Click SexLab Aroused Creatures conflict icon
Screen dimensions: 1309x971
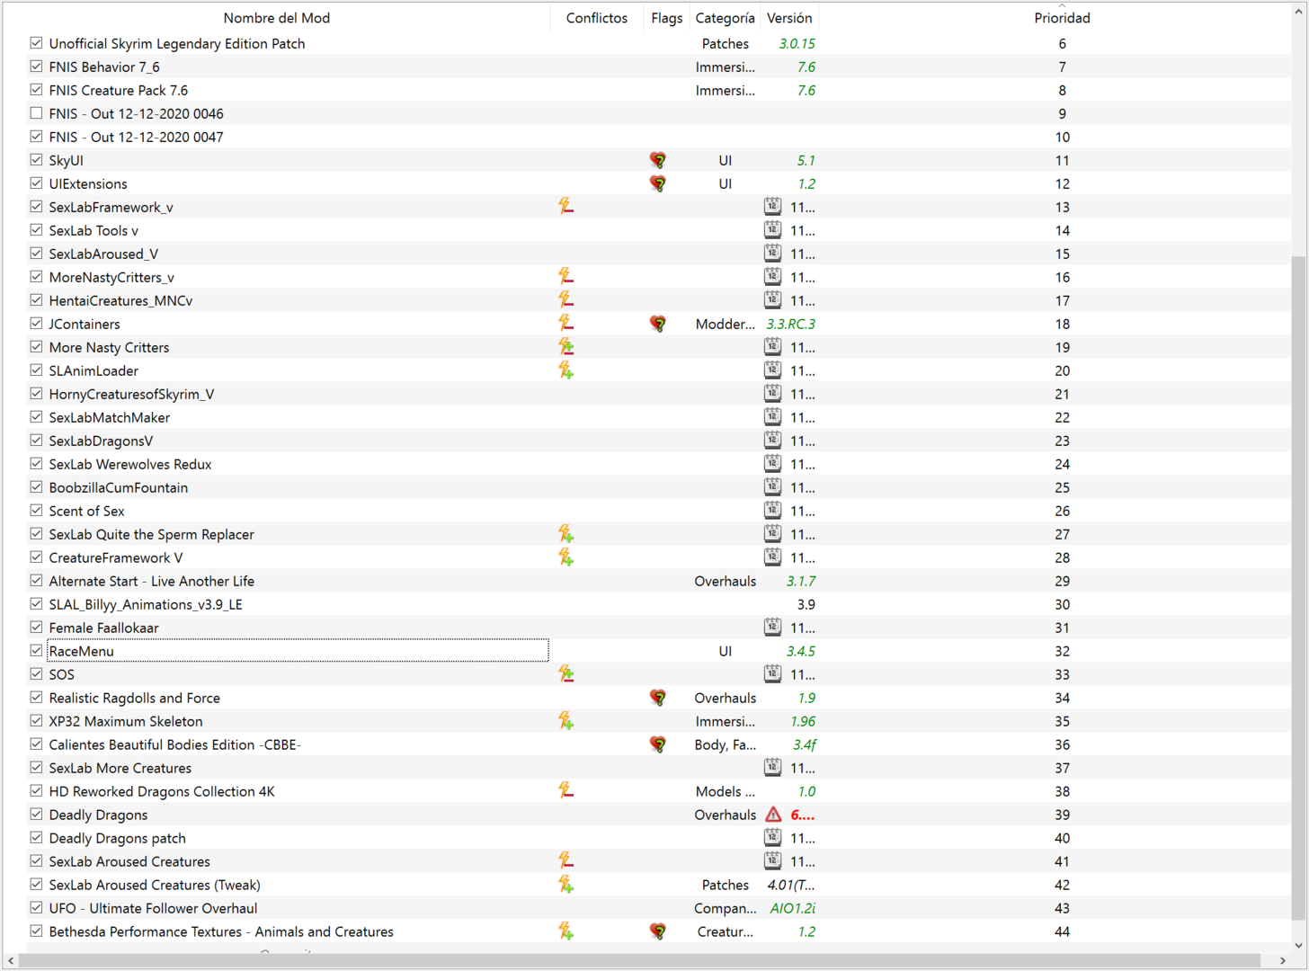[x=565, y=861]
